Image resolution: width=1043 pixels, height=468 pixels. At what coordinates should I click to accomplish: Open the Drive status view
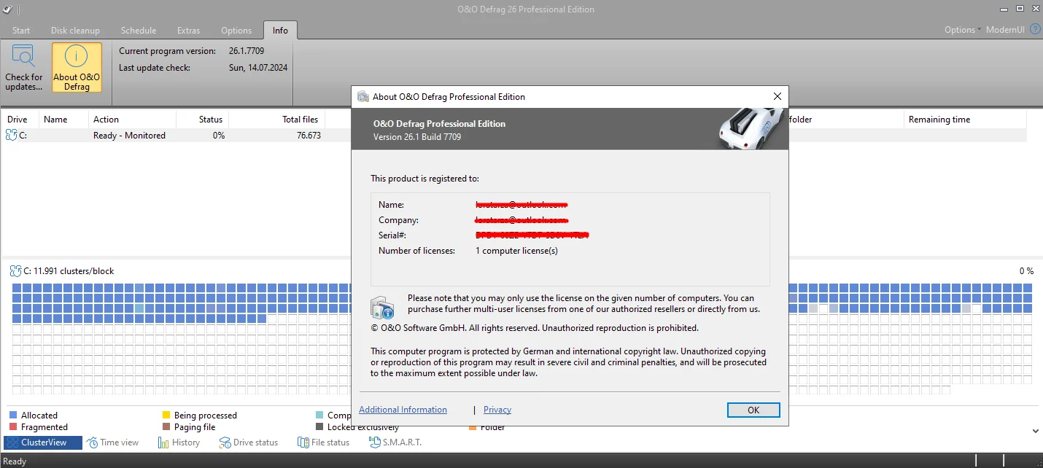point(249,442)
